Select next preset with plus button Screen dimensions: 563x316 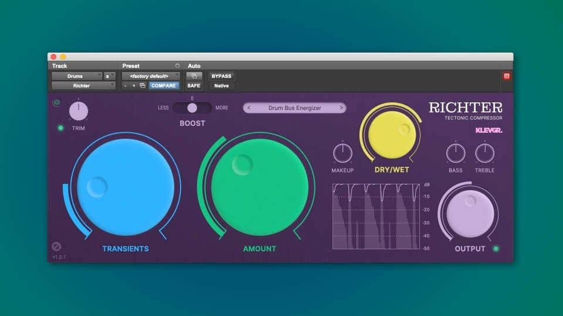pyautogui.click(x=134, y=85)
